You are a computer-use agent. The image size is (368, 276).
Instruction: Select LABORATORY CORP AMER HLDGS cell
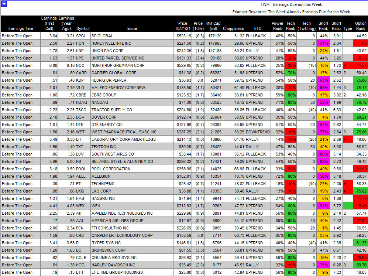pos(132,140)
